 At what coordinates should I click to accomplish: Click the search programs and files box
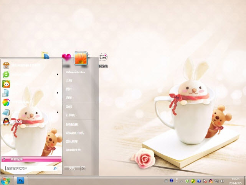click(29, 168)
